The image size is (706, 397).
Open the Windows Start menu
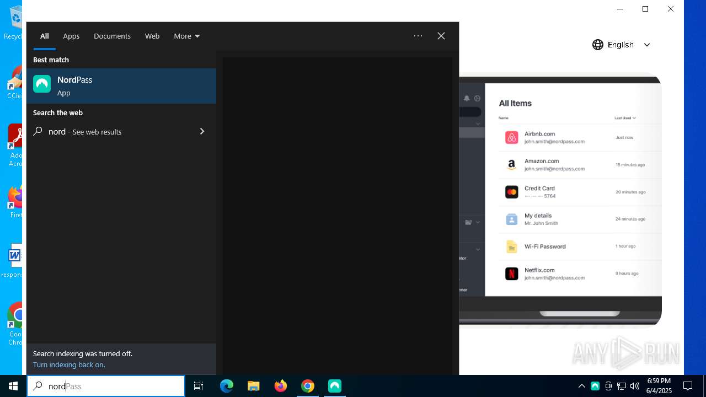click(x=13, y=386)
